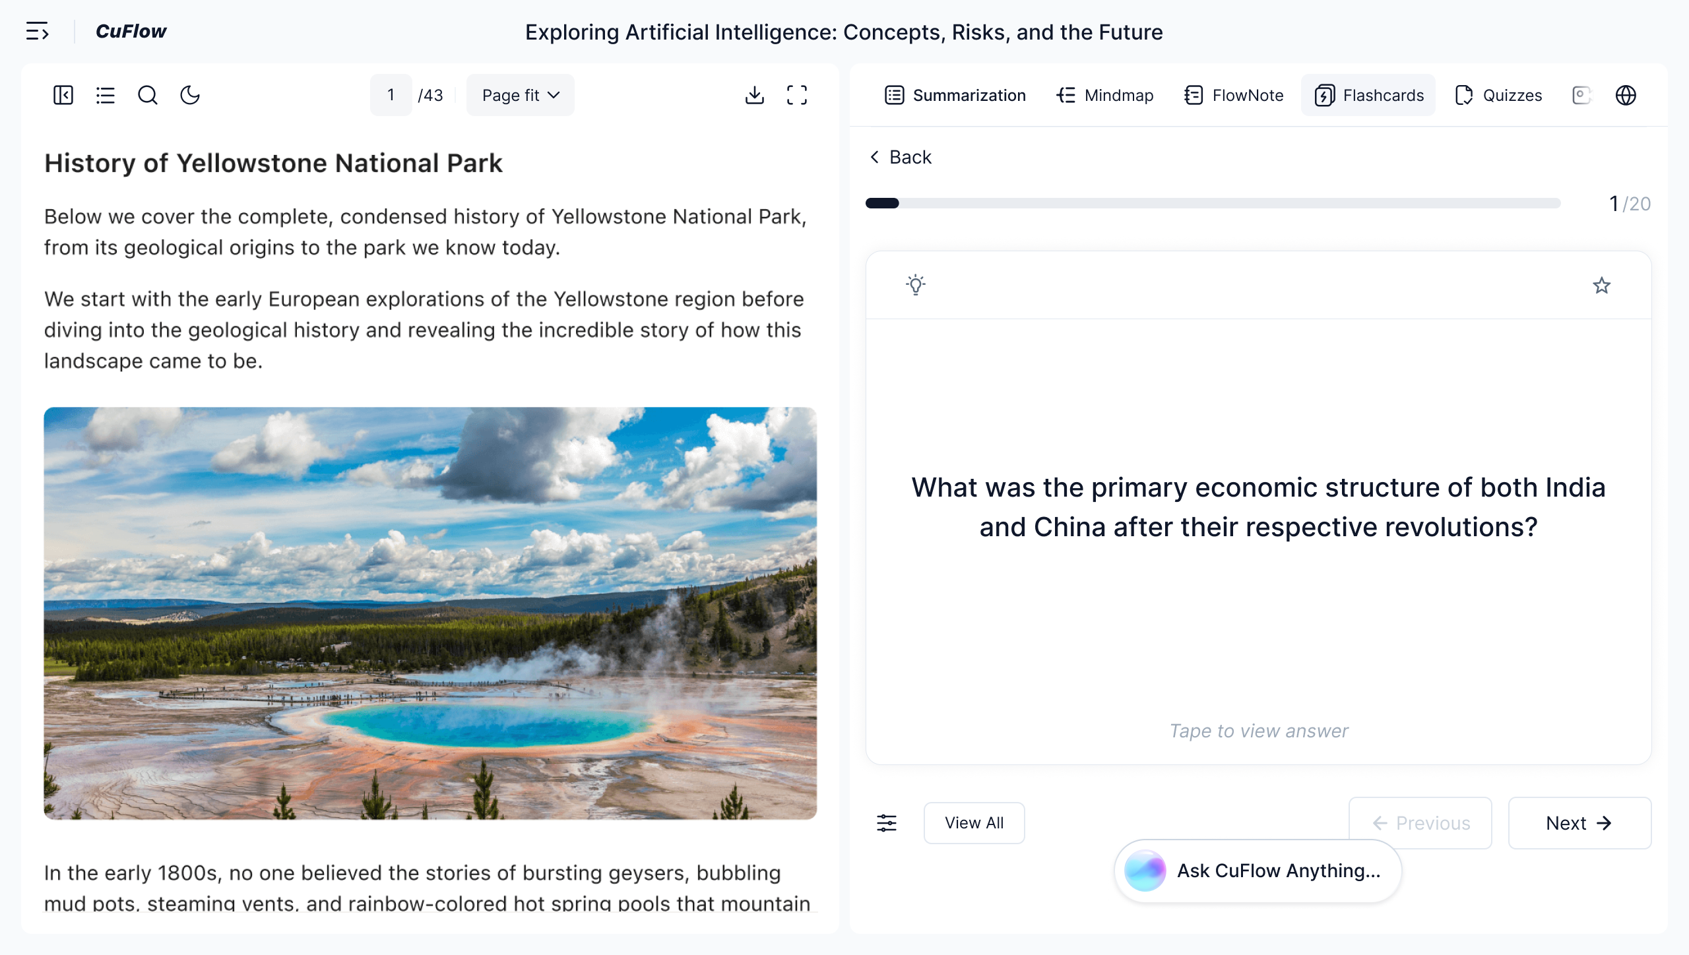The width and height of the screenshot is (1689, 955).
Task: Switch to the FlowNote tab
Action: pos(1234,95)
